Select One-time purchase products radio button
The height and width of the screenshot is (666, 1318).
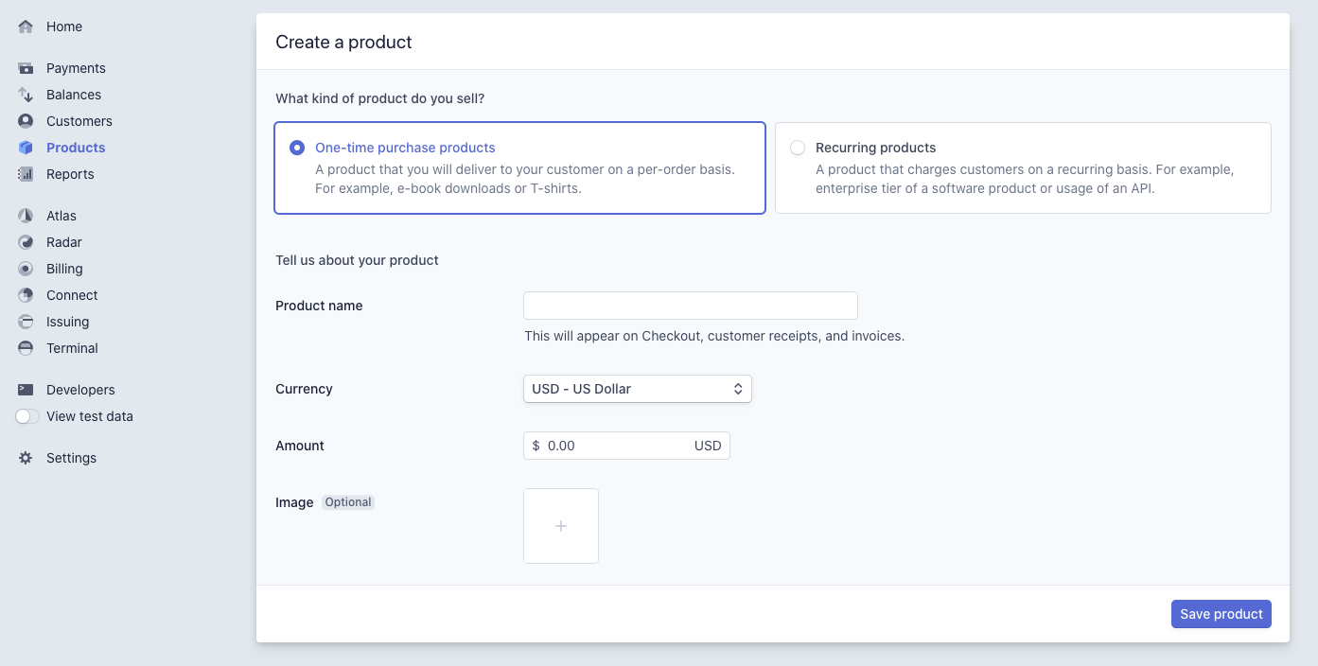pyautogui.click(x=297, y=148)
